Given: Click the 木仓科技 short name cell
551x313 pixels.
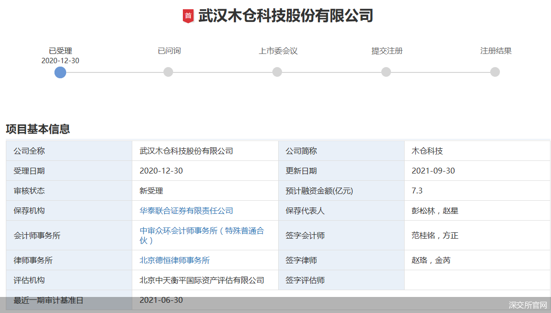Looking at the screenshot, I should [x=477, y=151].
